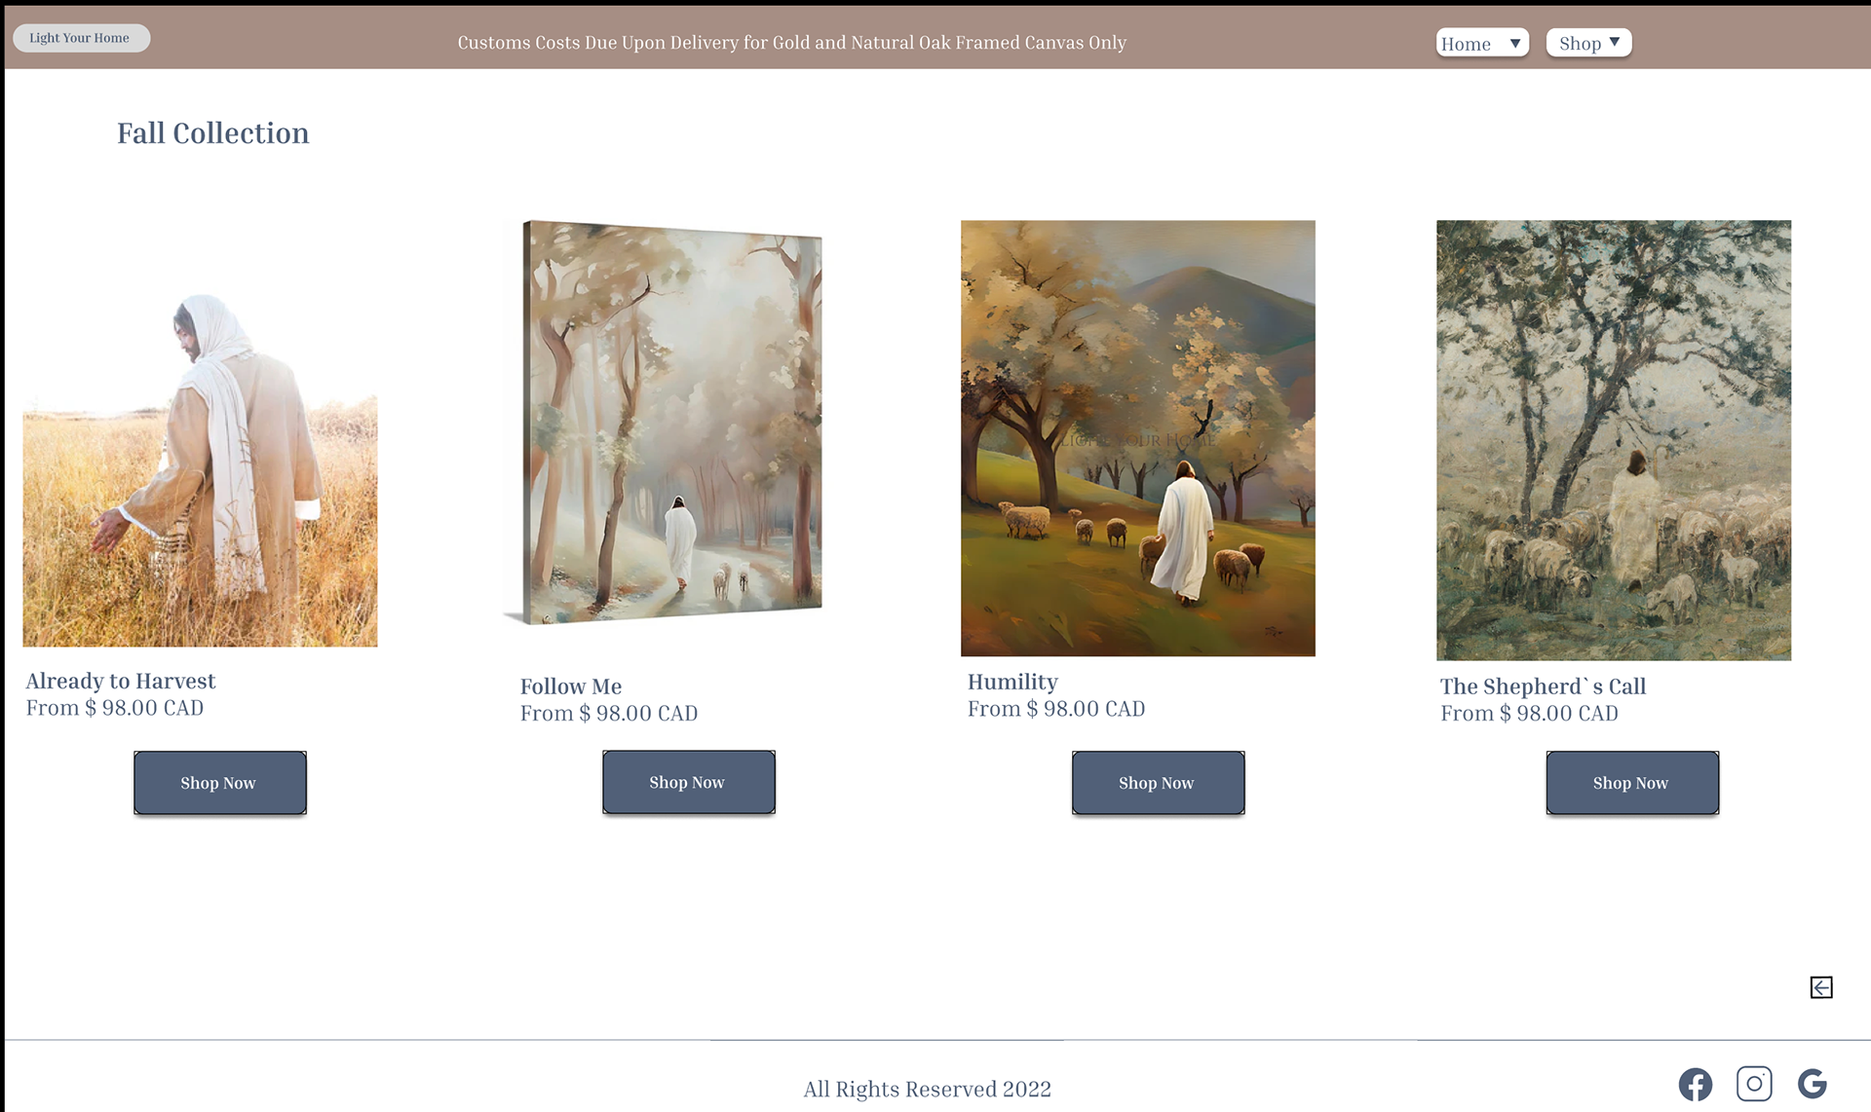The height and width of the screenshot is (1112, 1871).
Task: Open the Follow Me canvas image
Action: click(x=663, y=423)
